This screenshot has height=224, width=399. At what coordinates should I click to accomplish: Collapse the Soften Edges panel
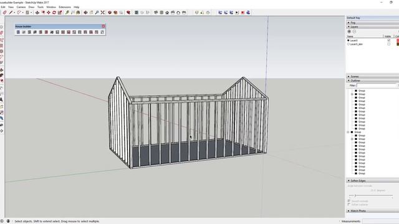(x=349, y=180)
